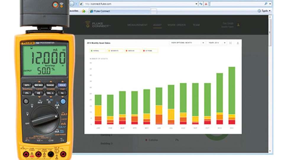Click the user name in the header
Viewport: 284px width, 160px height.
[228, 23]
